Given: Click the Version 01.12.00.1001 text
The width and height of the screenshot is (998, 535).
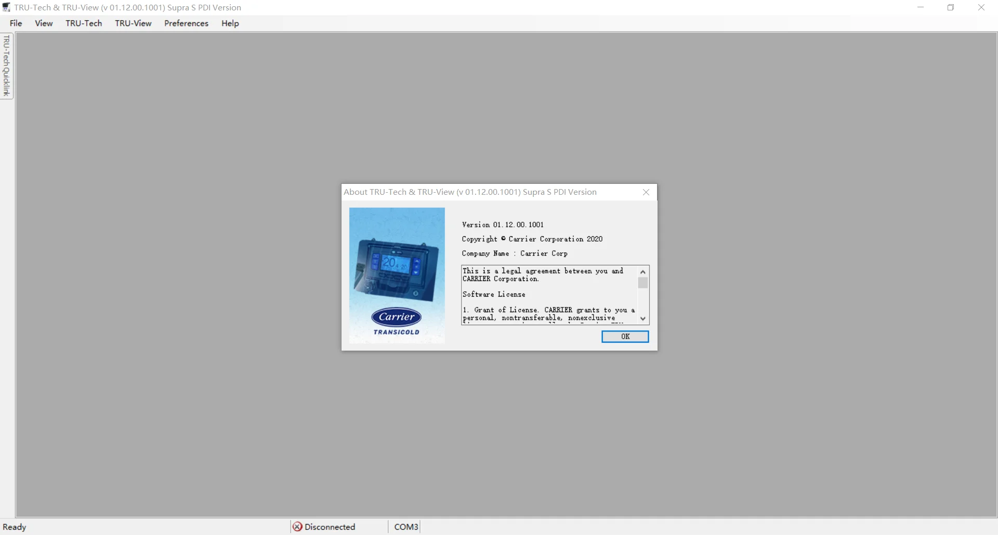Looking at the screenshot, I should [x=503, y=225].
